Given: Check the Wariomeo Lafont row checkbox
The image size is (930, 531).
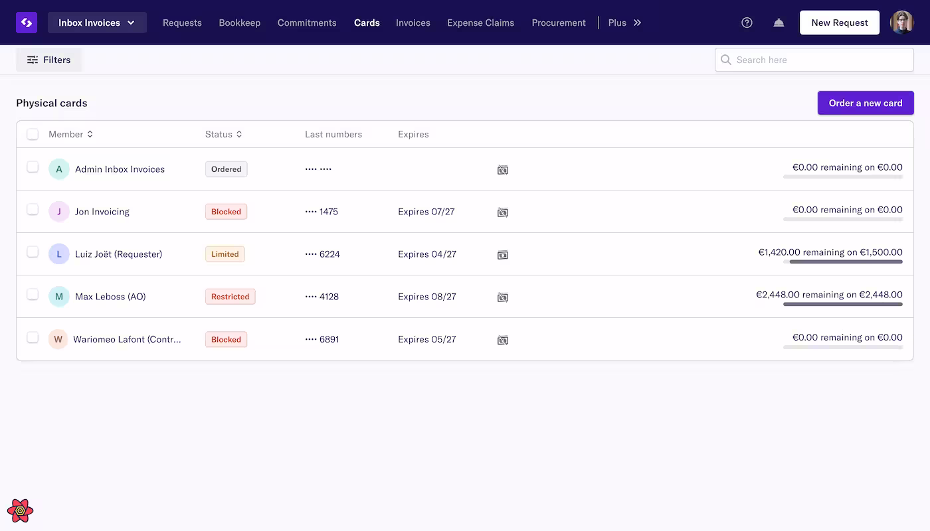Looking at the screenshot, I should pos(33,337).
